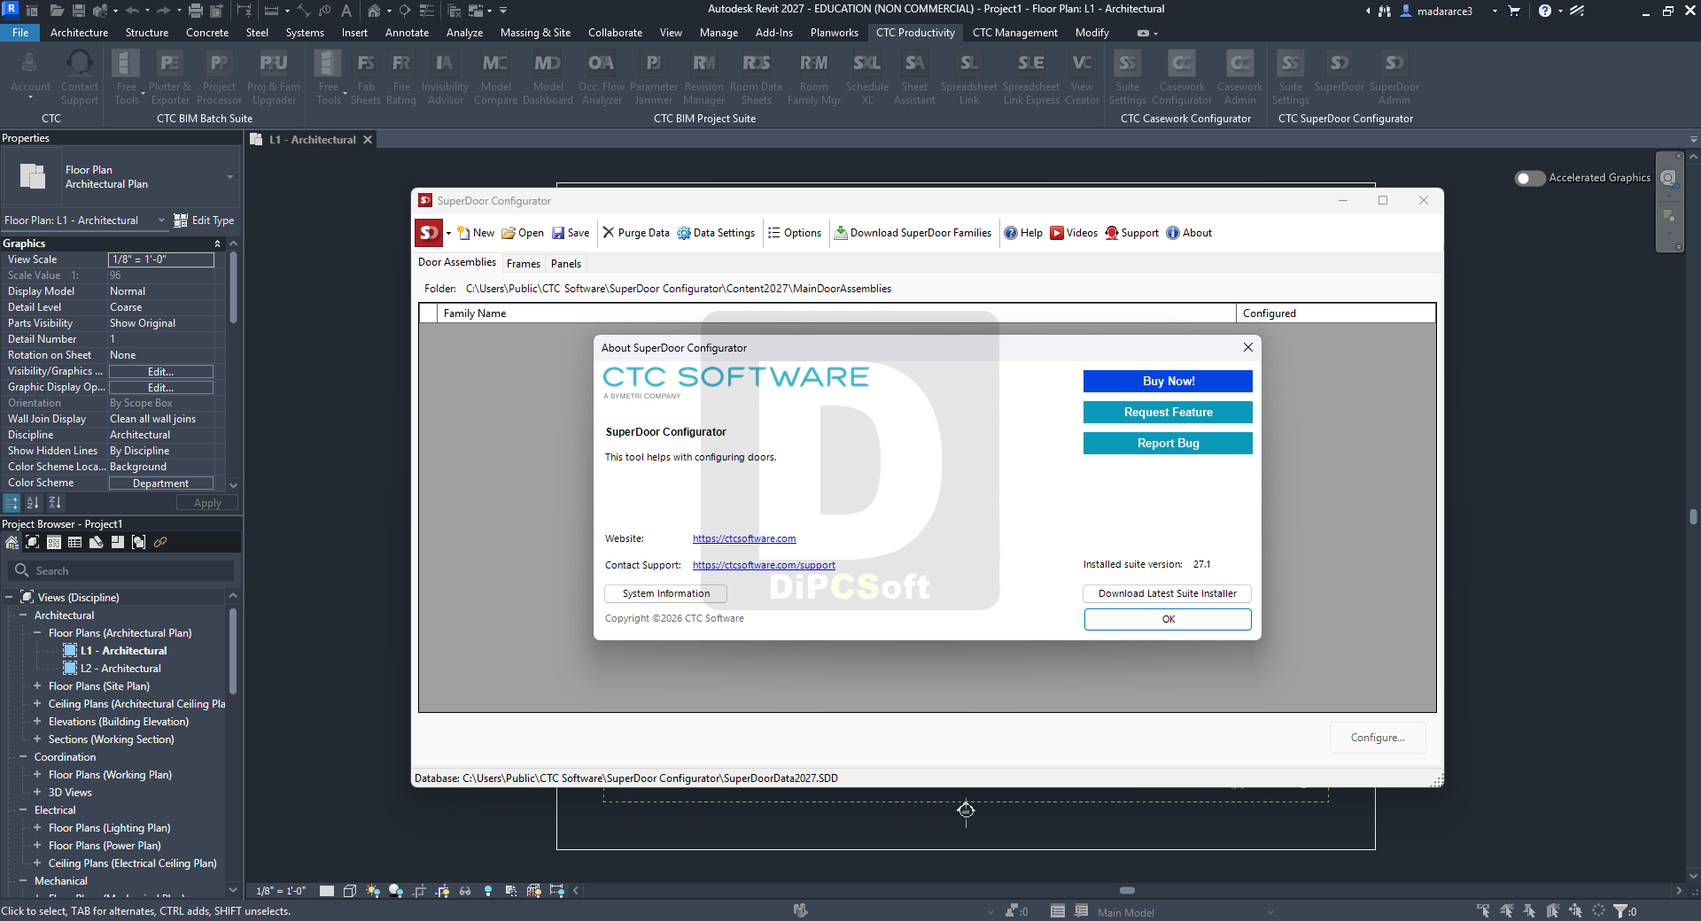Open Proj & Fam Upgrader
This screenshot has height=921, width=1701.
(x=274, y=78)
